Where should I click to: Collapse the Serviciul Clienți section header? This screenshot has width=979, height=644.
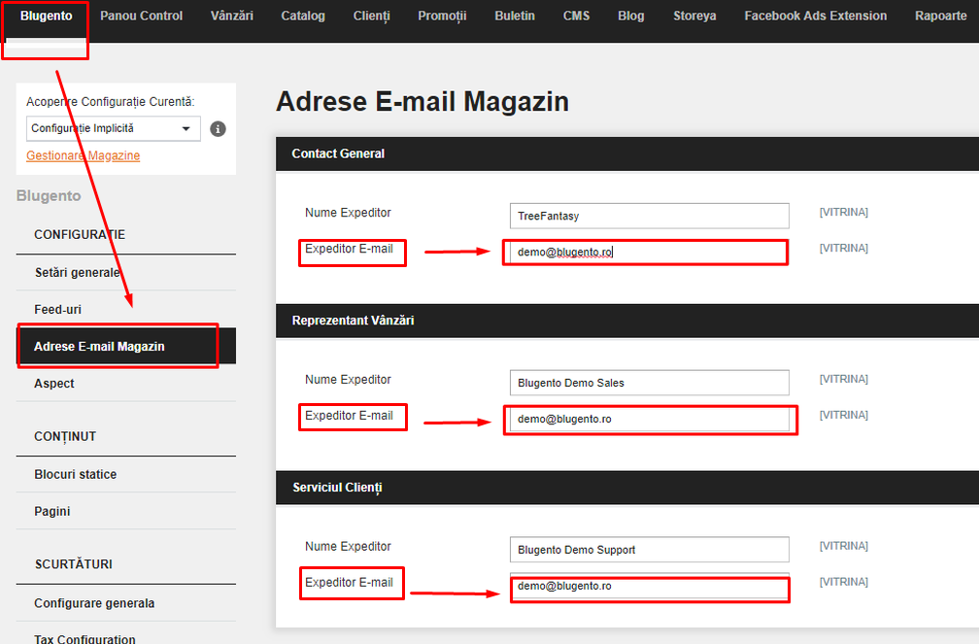point(627,488)
